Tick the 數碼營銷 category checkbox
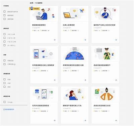 4,15
